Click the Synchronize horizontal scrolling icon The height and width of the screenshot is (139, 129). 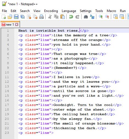point(122,17)
